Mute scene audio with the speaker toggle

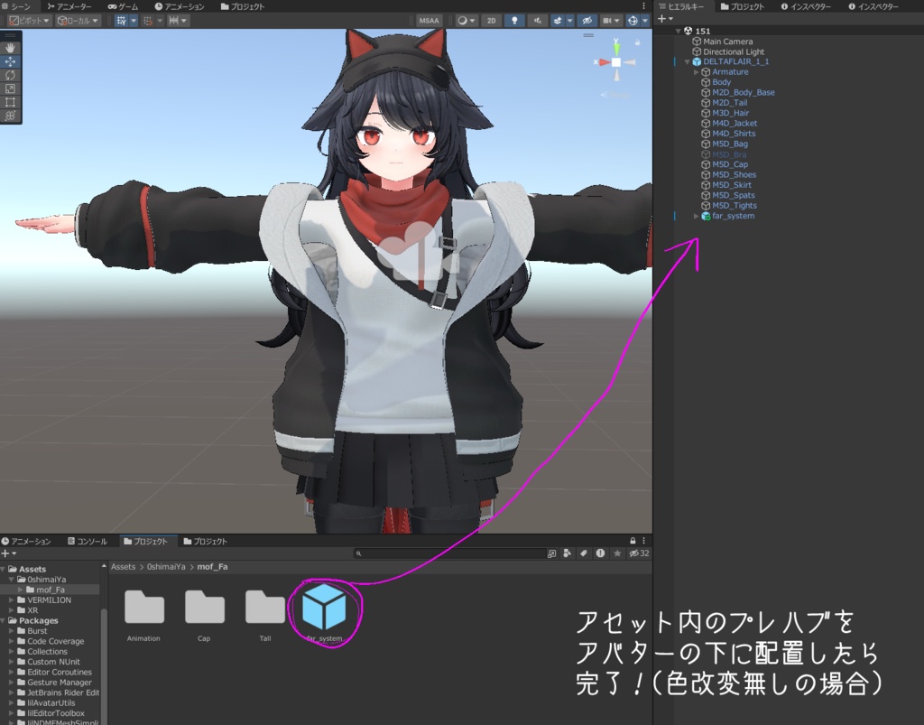537,20
